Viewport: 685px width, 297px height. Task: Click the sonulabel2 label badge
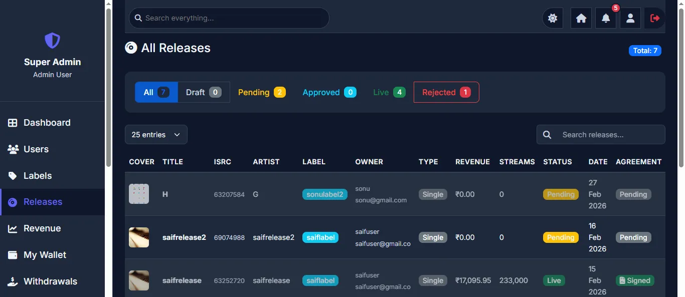point(325,194)
